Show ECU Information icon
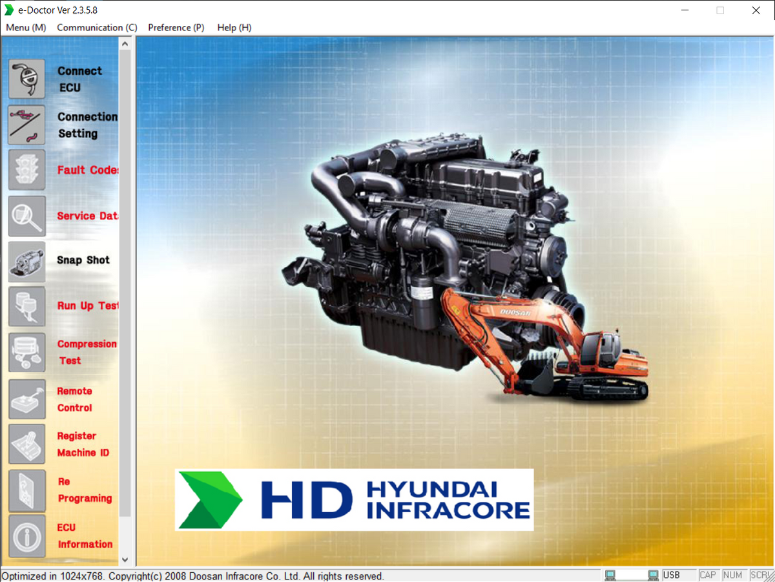This screenshot has width=775, height=582. click(27, 535)
